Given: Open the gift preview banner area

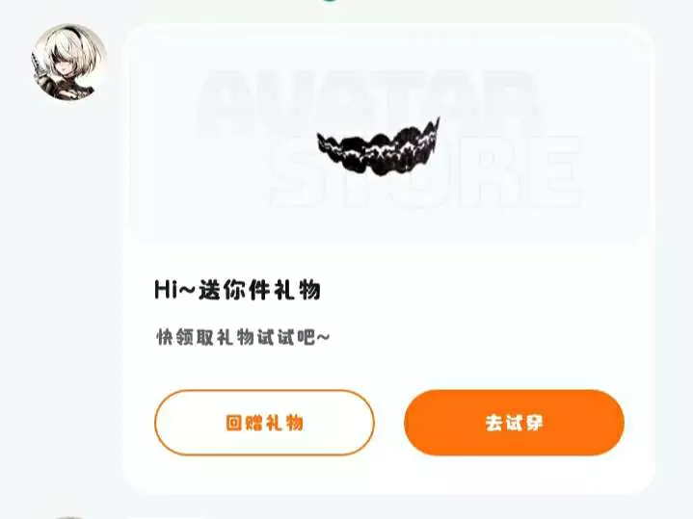Looking at the screenshot, I should 389,135.
